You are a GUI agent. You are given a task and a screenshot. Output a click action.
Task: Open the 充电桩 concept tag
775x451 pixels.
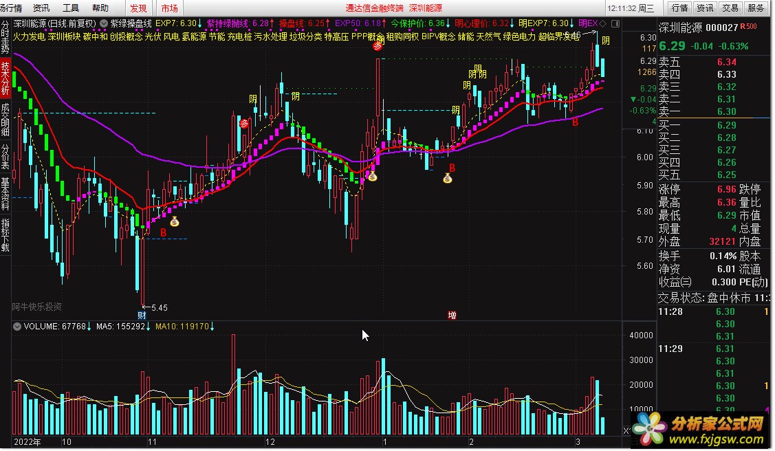pos(240,36)
